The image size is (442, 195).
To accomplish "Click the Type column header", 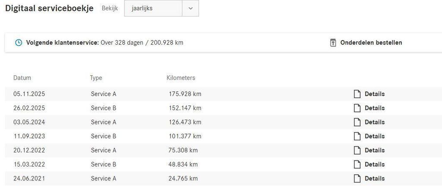I will click(96, 78).
